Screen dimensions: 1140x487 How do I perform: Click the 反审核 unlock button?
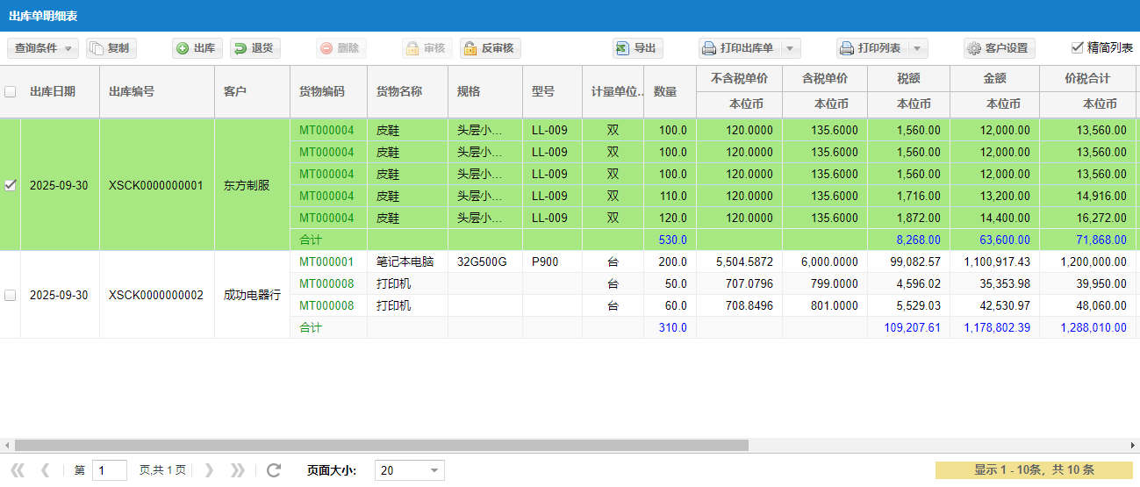click(x=488, y=48)
